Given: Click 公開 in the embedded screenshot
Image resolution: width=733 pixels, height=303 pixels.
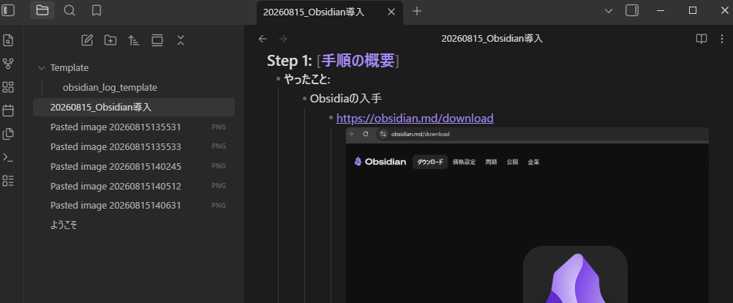Looking at the screenshot, I should [x=512, y=162].
